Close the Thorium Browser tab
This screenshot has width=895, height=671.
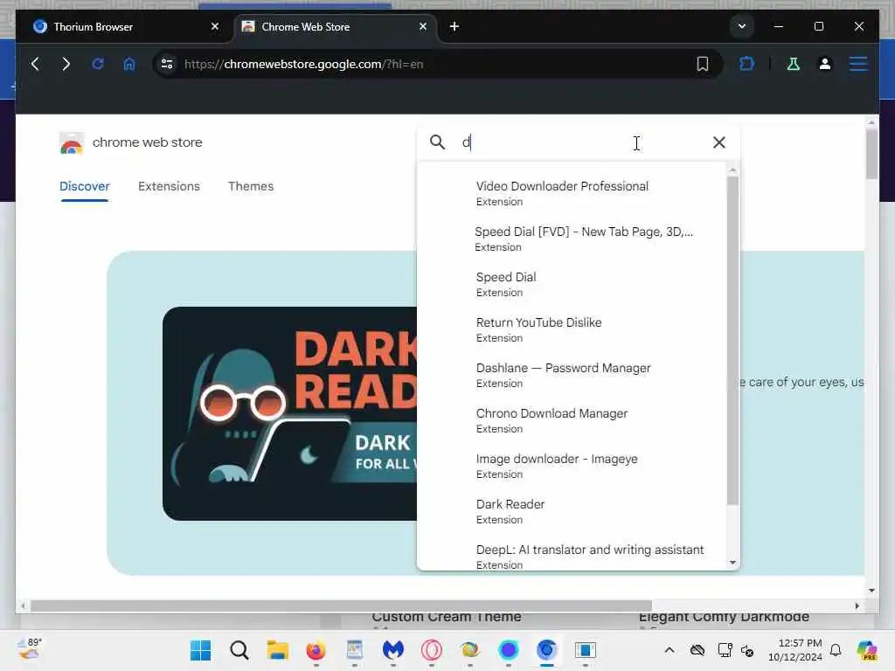(215, 26)
